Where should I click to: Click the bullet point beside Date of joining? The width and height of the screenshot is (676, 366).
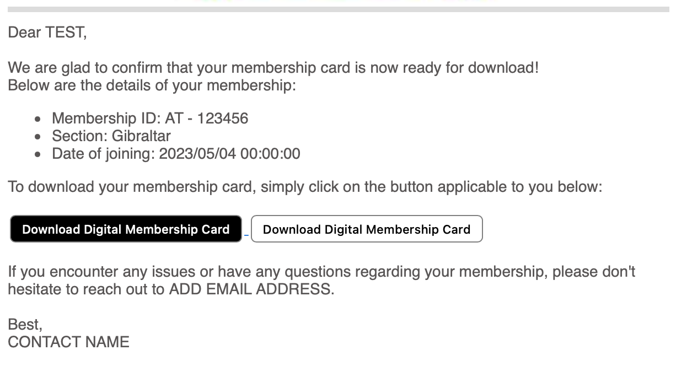coord(37,154)
